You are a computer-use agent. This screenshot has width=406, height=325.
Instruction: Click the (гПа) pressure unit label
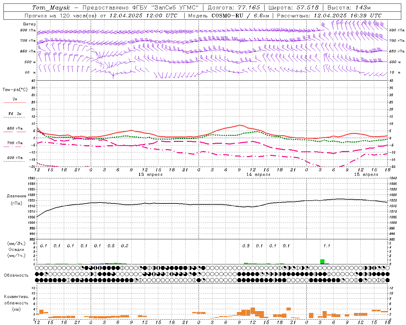[16, 203]
